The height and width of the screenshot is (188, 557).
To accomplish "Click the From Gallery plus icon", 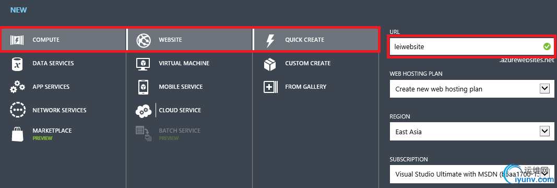I will pyautogui.click(x=271, y=87).
